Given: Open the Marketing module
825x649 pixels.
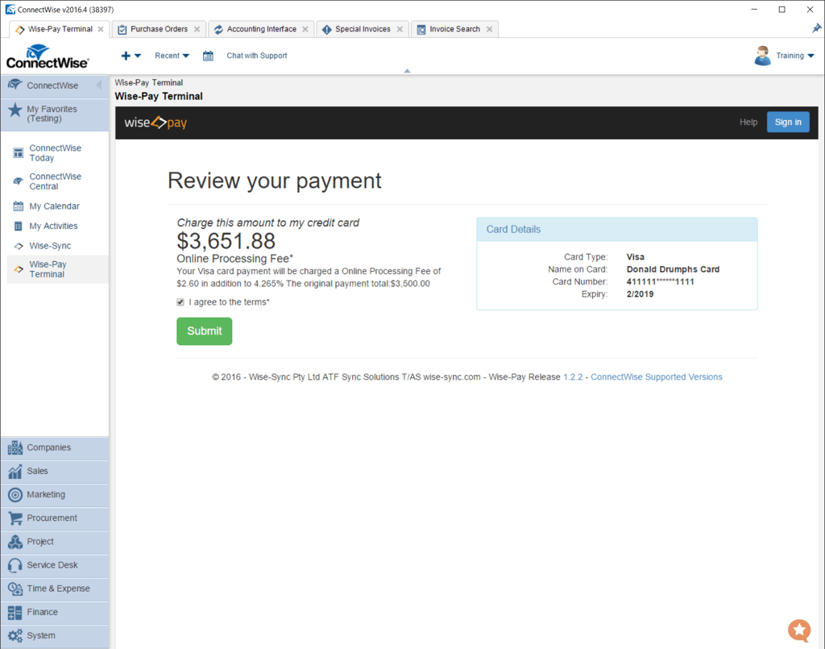Looking at the screenshot, I should coord(55,495).
